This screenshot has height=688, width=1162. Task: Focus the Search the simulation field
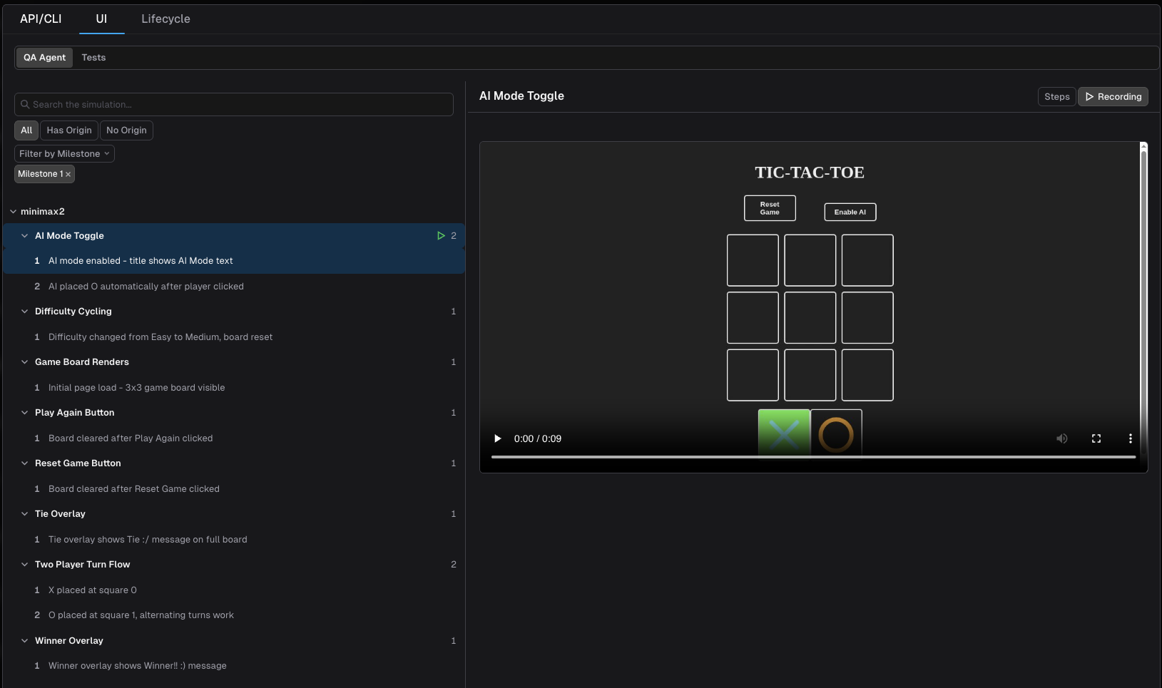click(234, 104)
